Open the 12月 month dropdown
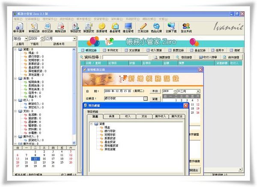Screen dimensions: 257x187 tap(75, 39)
